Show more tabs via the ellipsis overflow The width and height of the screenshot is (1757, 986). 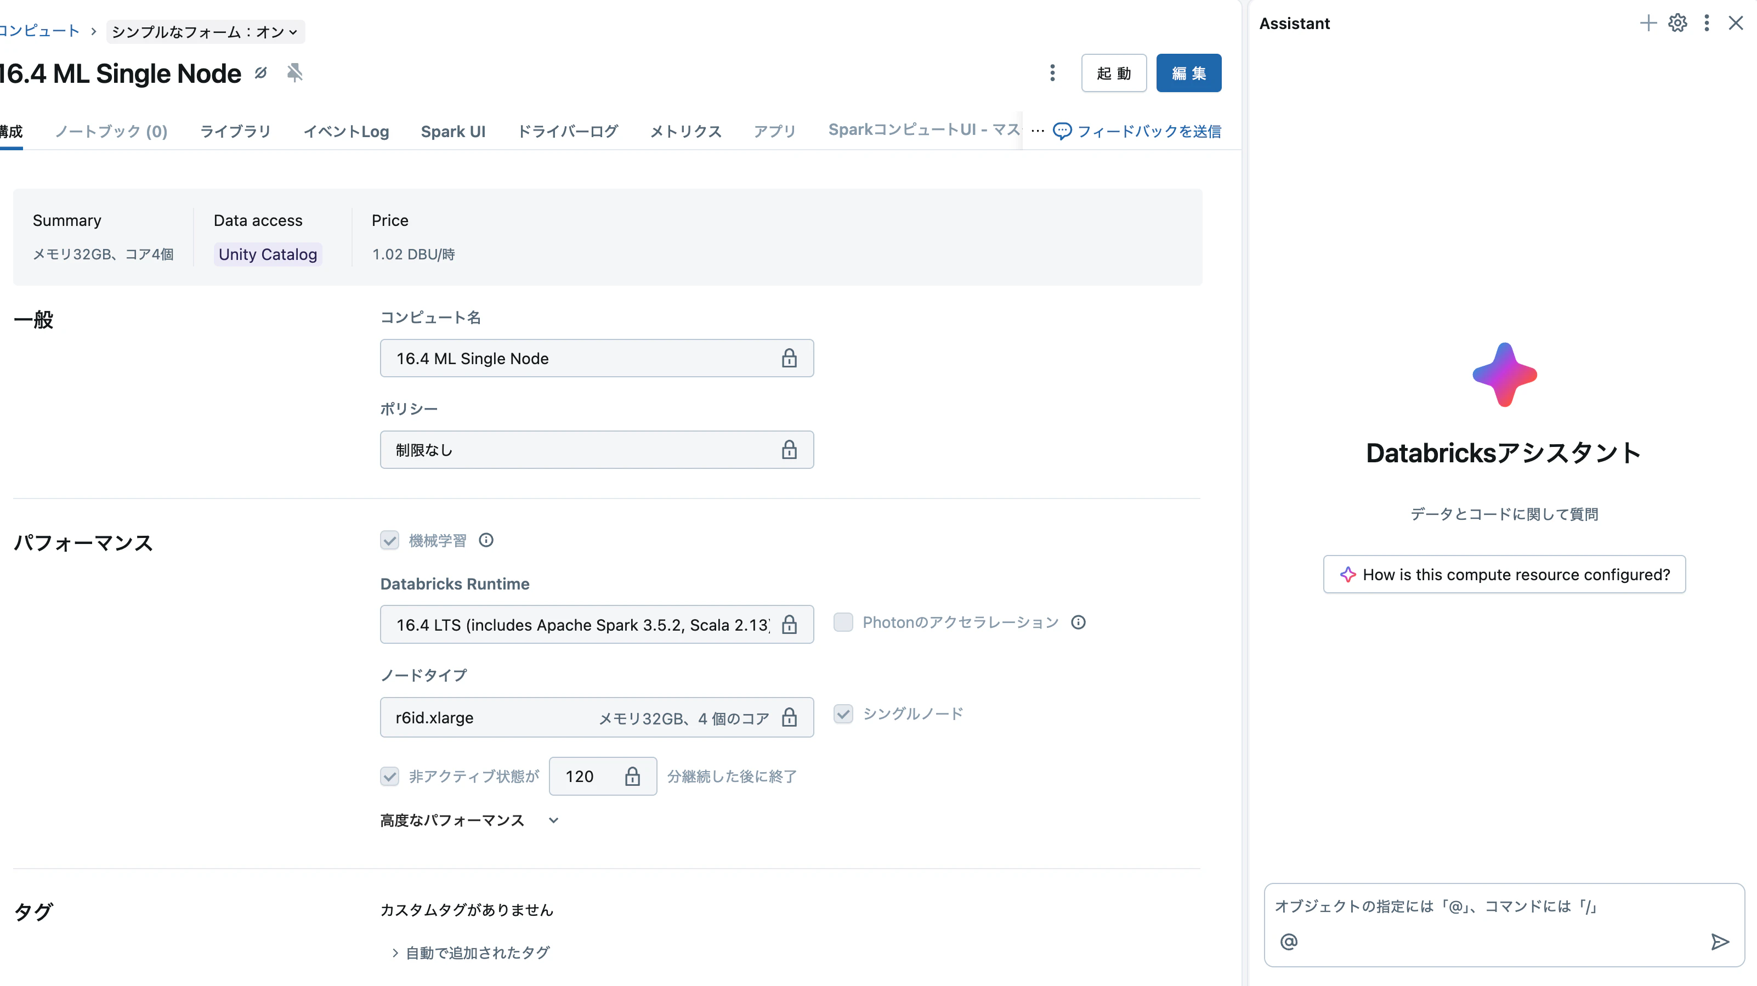pos(1038,131)
